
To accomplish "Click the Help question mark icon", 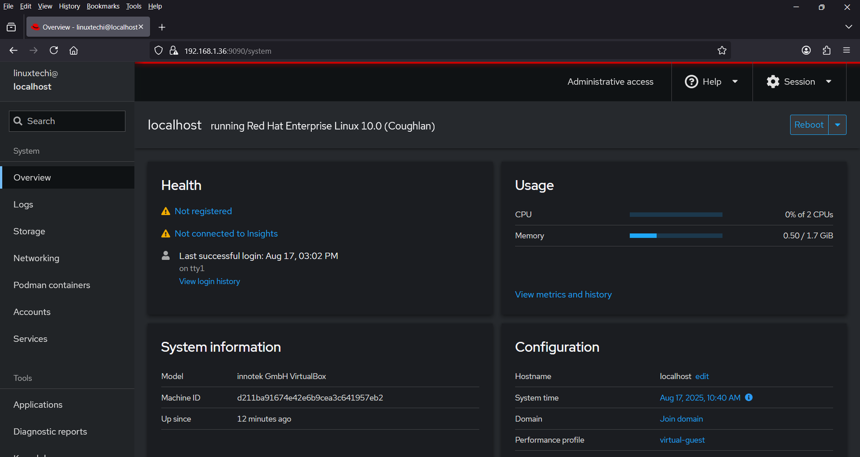I will (x=691, y=82).
